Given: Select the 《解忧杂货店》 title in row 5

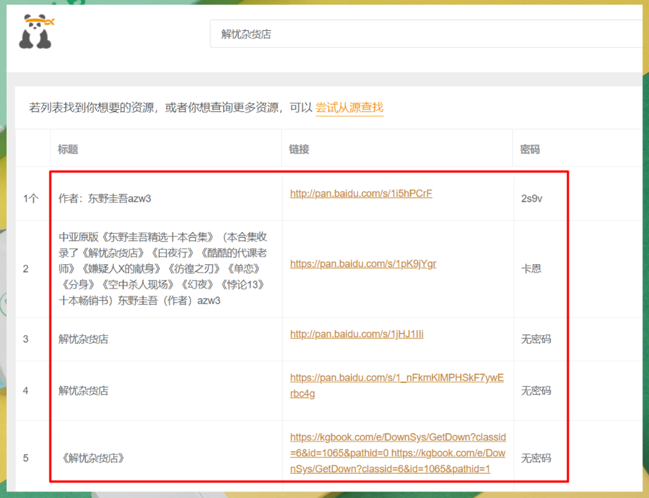Looking at the screenshot, I should pyautogui.click(x=92, y=458).
